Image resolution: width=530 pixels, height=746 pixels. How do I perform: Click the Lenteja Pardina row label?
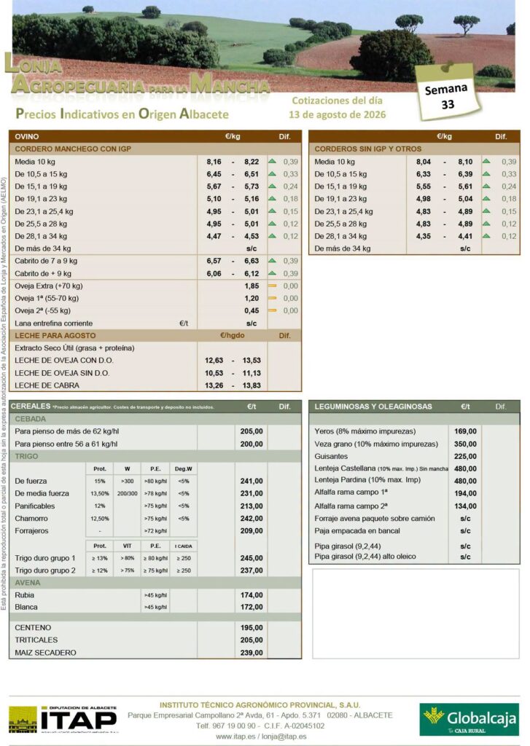[367, 480]
